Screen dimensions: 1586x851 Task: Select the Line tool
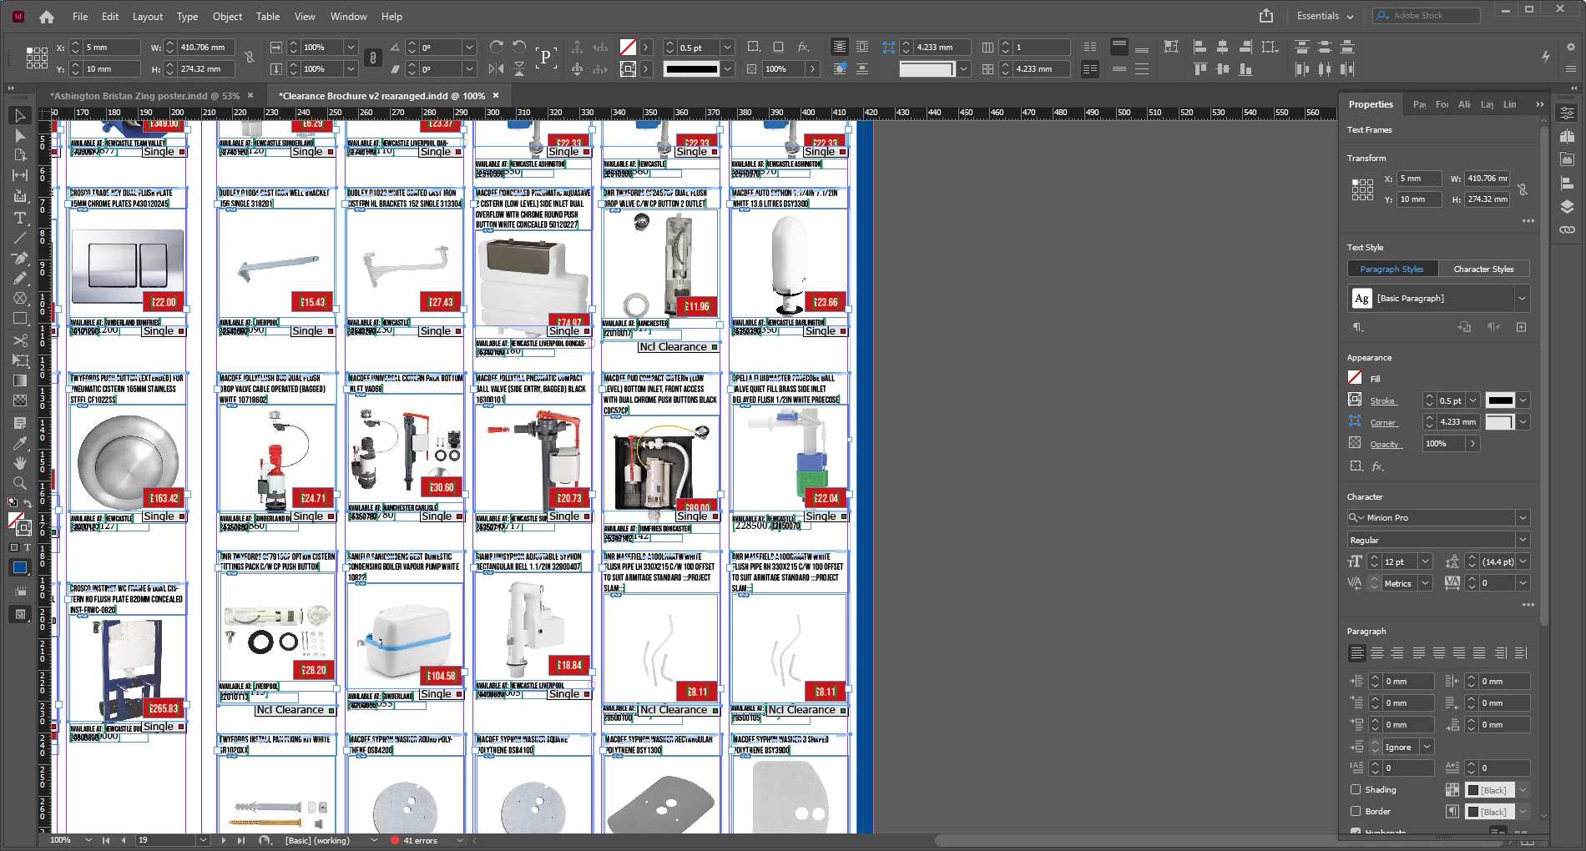tap(20, 238)
